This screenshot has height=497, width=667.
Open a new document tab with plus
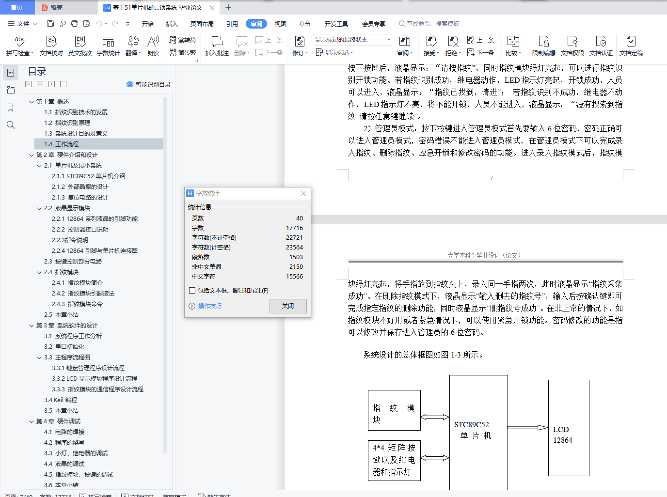[x=228, y=7]
